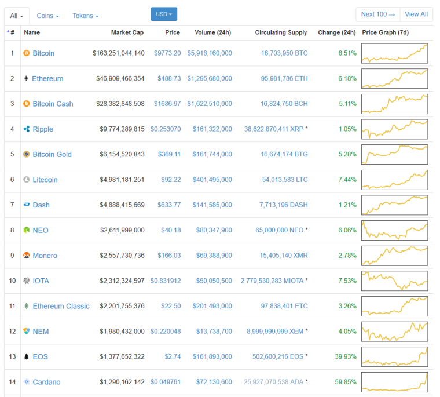The image size is (440, 397).
Task: Click the Cardano logo icon
Action: tap(27, 382)
